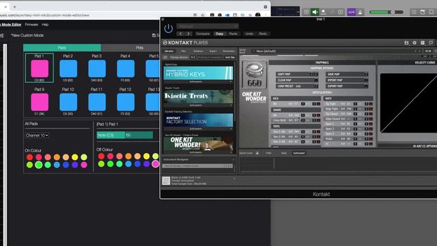Switch to the Pads tab
Viewport: 437px width, 246px height.
click(x=62, y=48)
